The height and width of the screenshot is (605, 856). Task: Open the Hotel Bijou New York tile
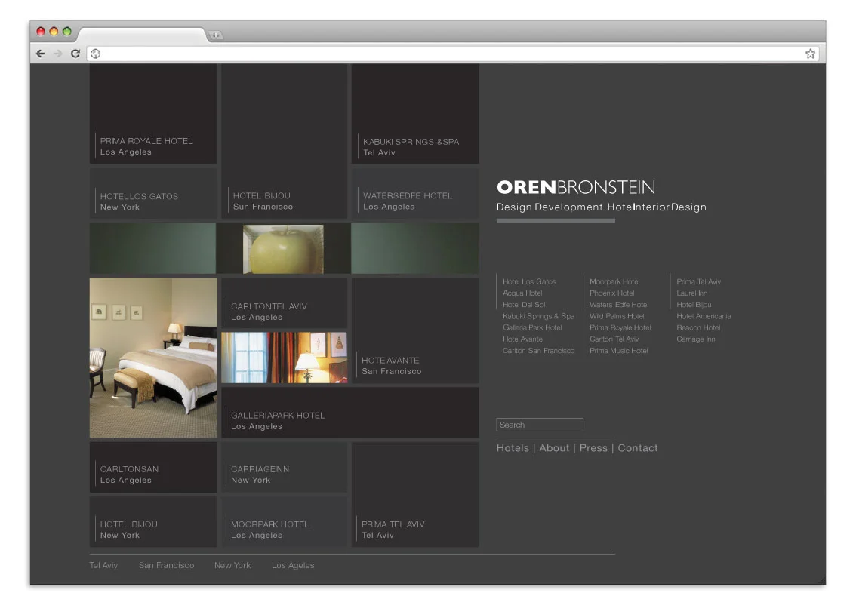[x=153, y=522]
